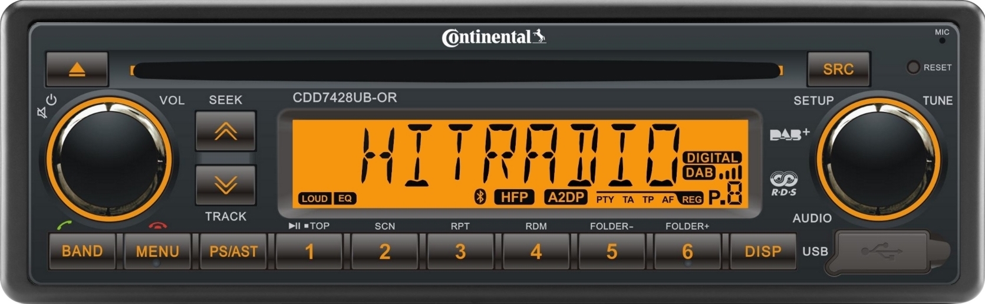Click the PTY label on display
The width and height of the screenshot is (985, 304).
[x=605, y=200]
